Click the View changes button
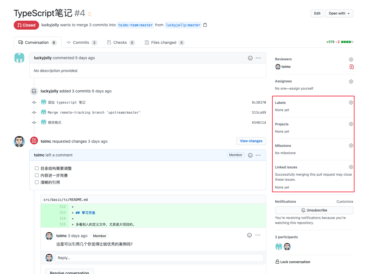Image resolution: width=369 pixels, height=274 pixels. pyautogui.click(x=251, y=141)
